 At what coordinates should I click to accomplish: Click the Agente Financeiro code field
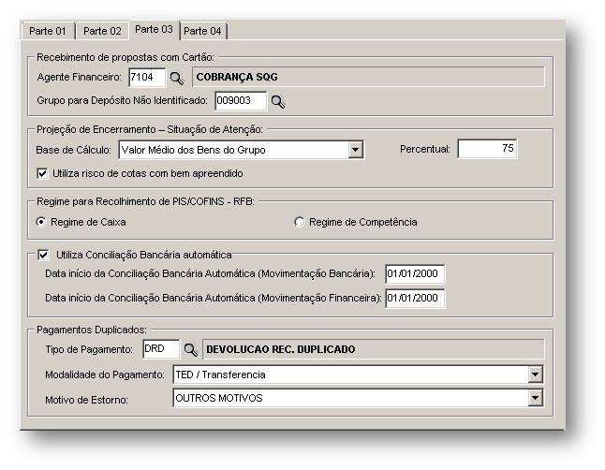pos(147,77)
